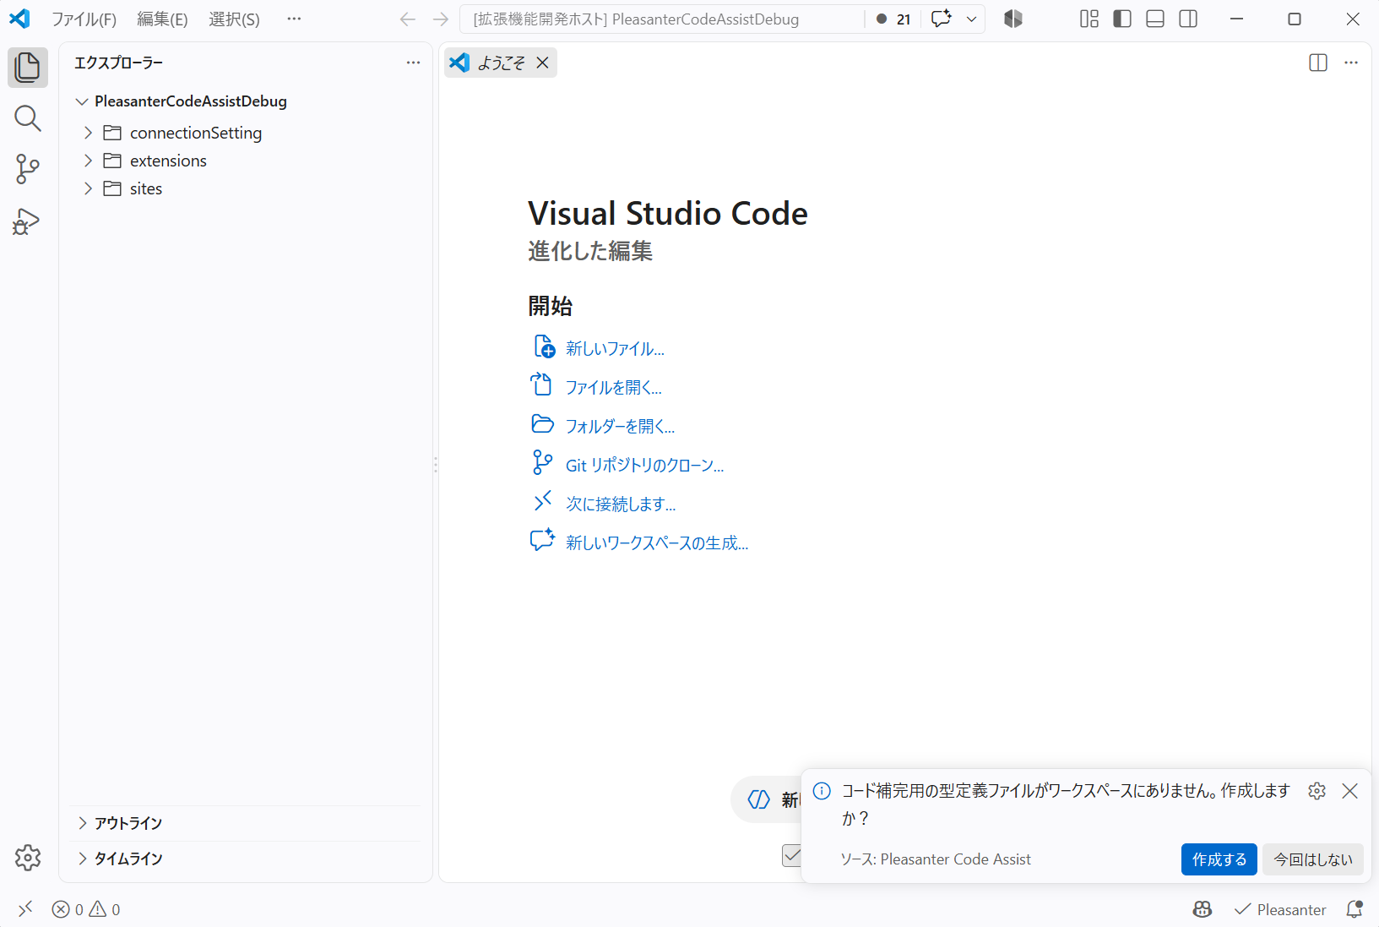
Task: Expand the タイムライン section
Action: [82, 859]
